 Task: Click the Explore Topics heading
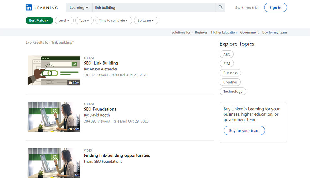click(237, 44)
